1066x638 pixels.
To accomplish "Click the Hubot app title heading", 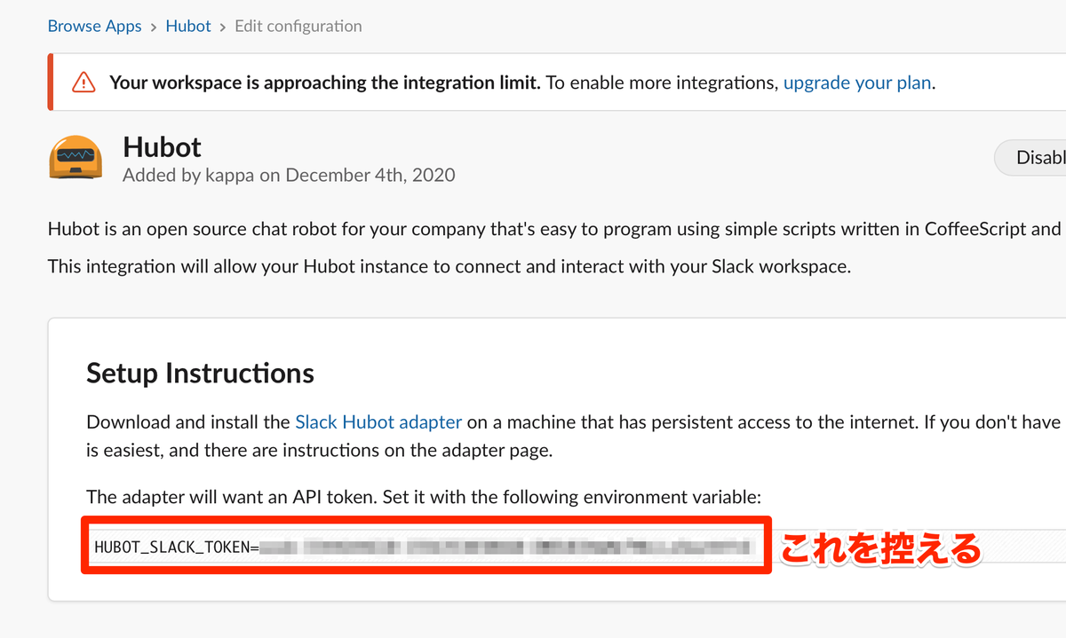I will point(162,146).
